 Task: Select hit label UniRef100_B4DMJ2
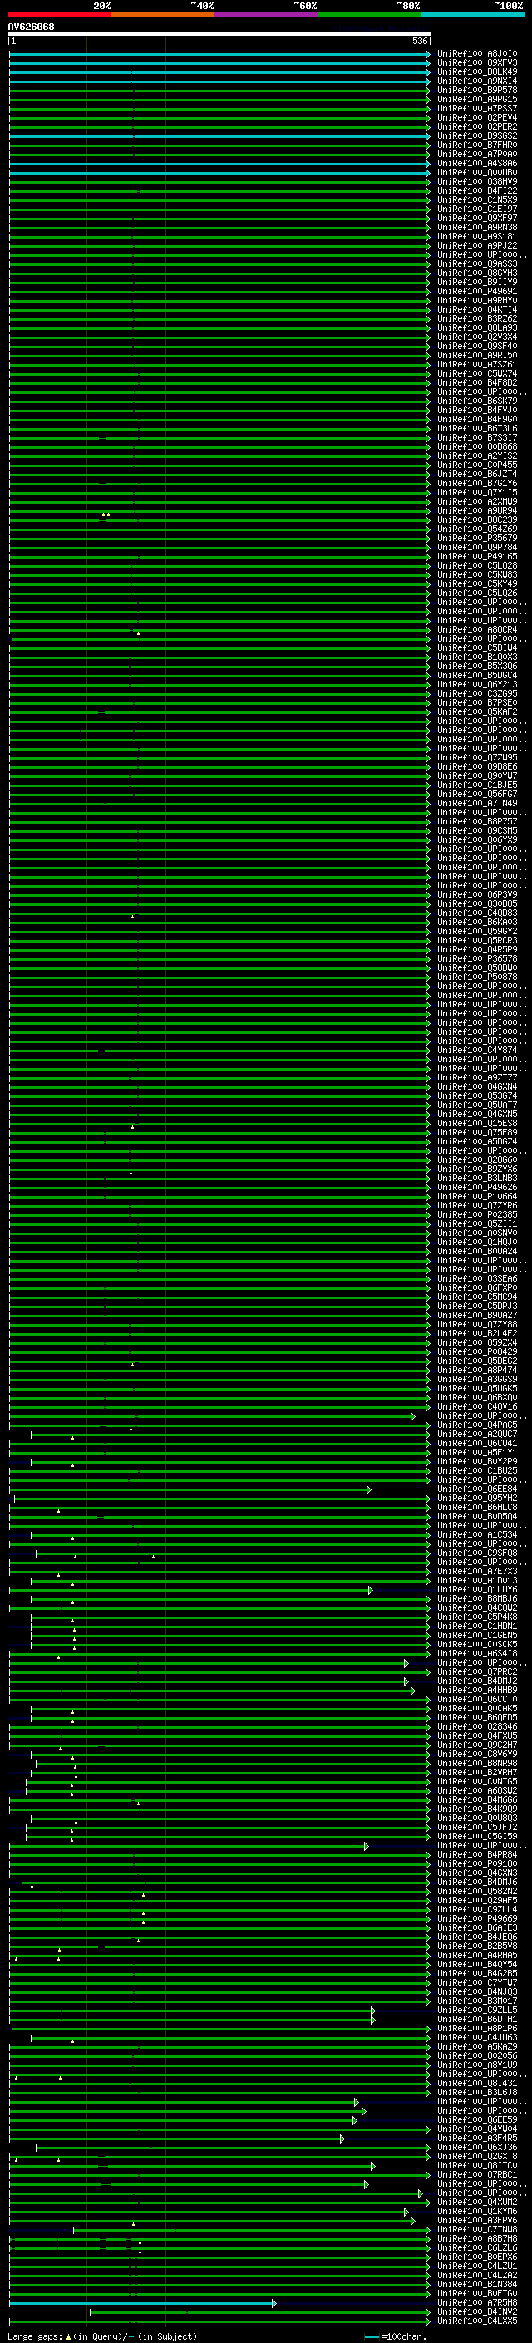[x=476, y=1681]
